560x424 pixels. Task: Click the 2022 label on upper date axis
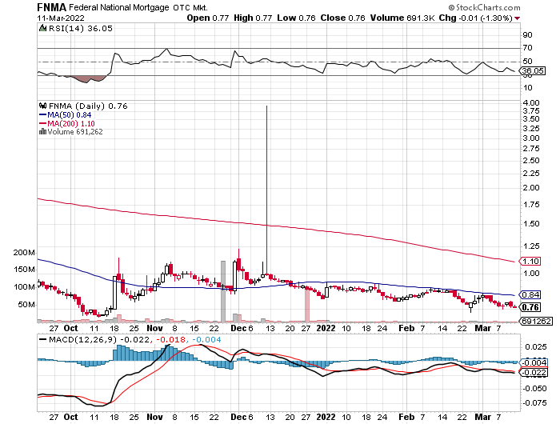326,328
